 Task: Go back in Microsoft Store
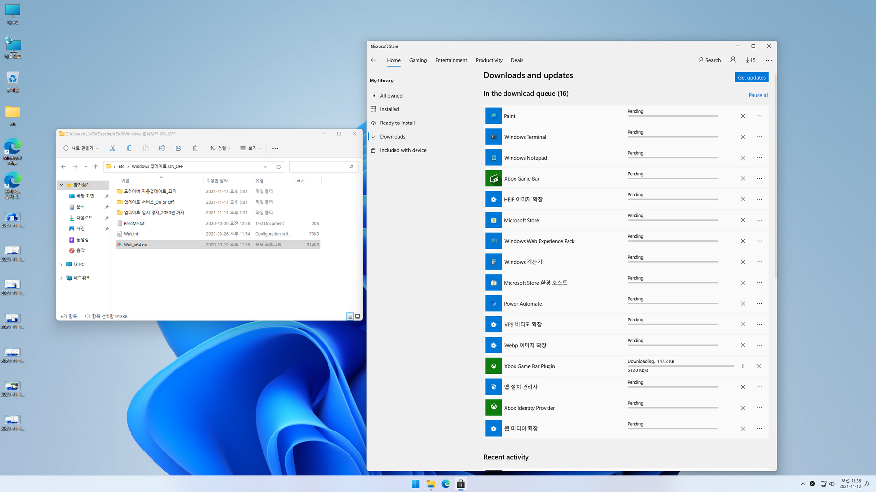click(373, 60)
